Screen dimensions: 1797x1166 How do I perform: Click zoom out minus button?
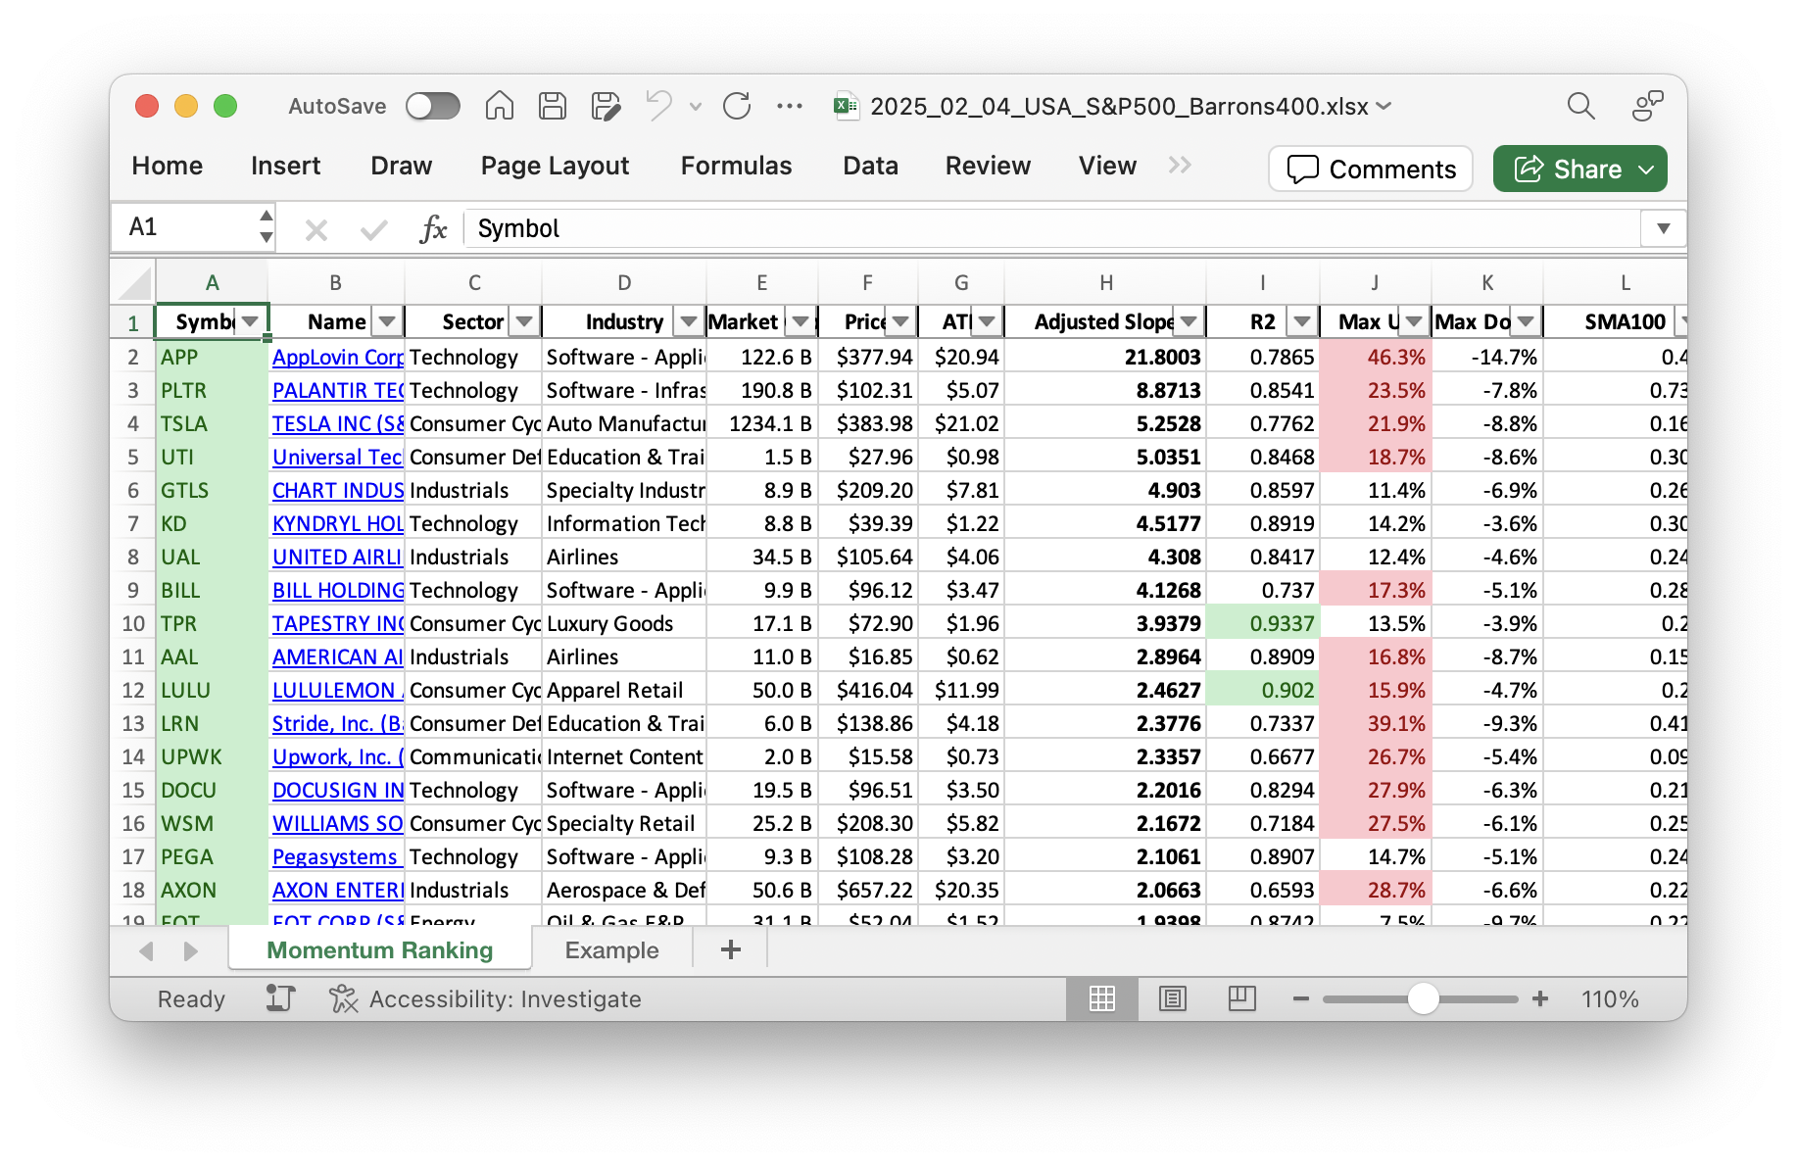click(x=1300, y=998)
